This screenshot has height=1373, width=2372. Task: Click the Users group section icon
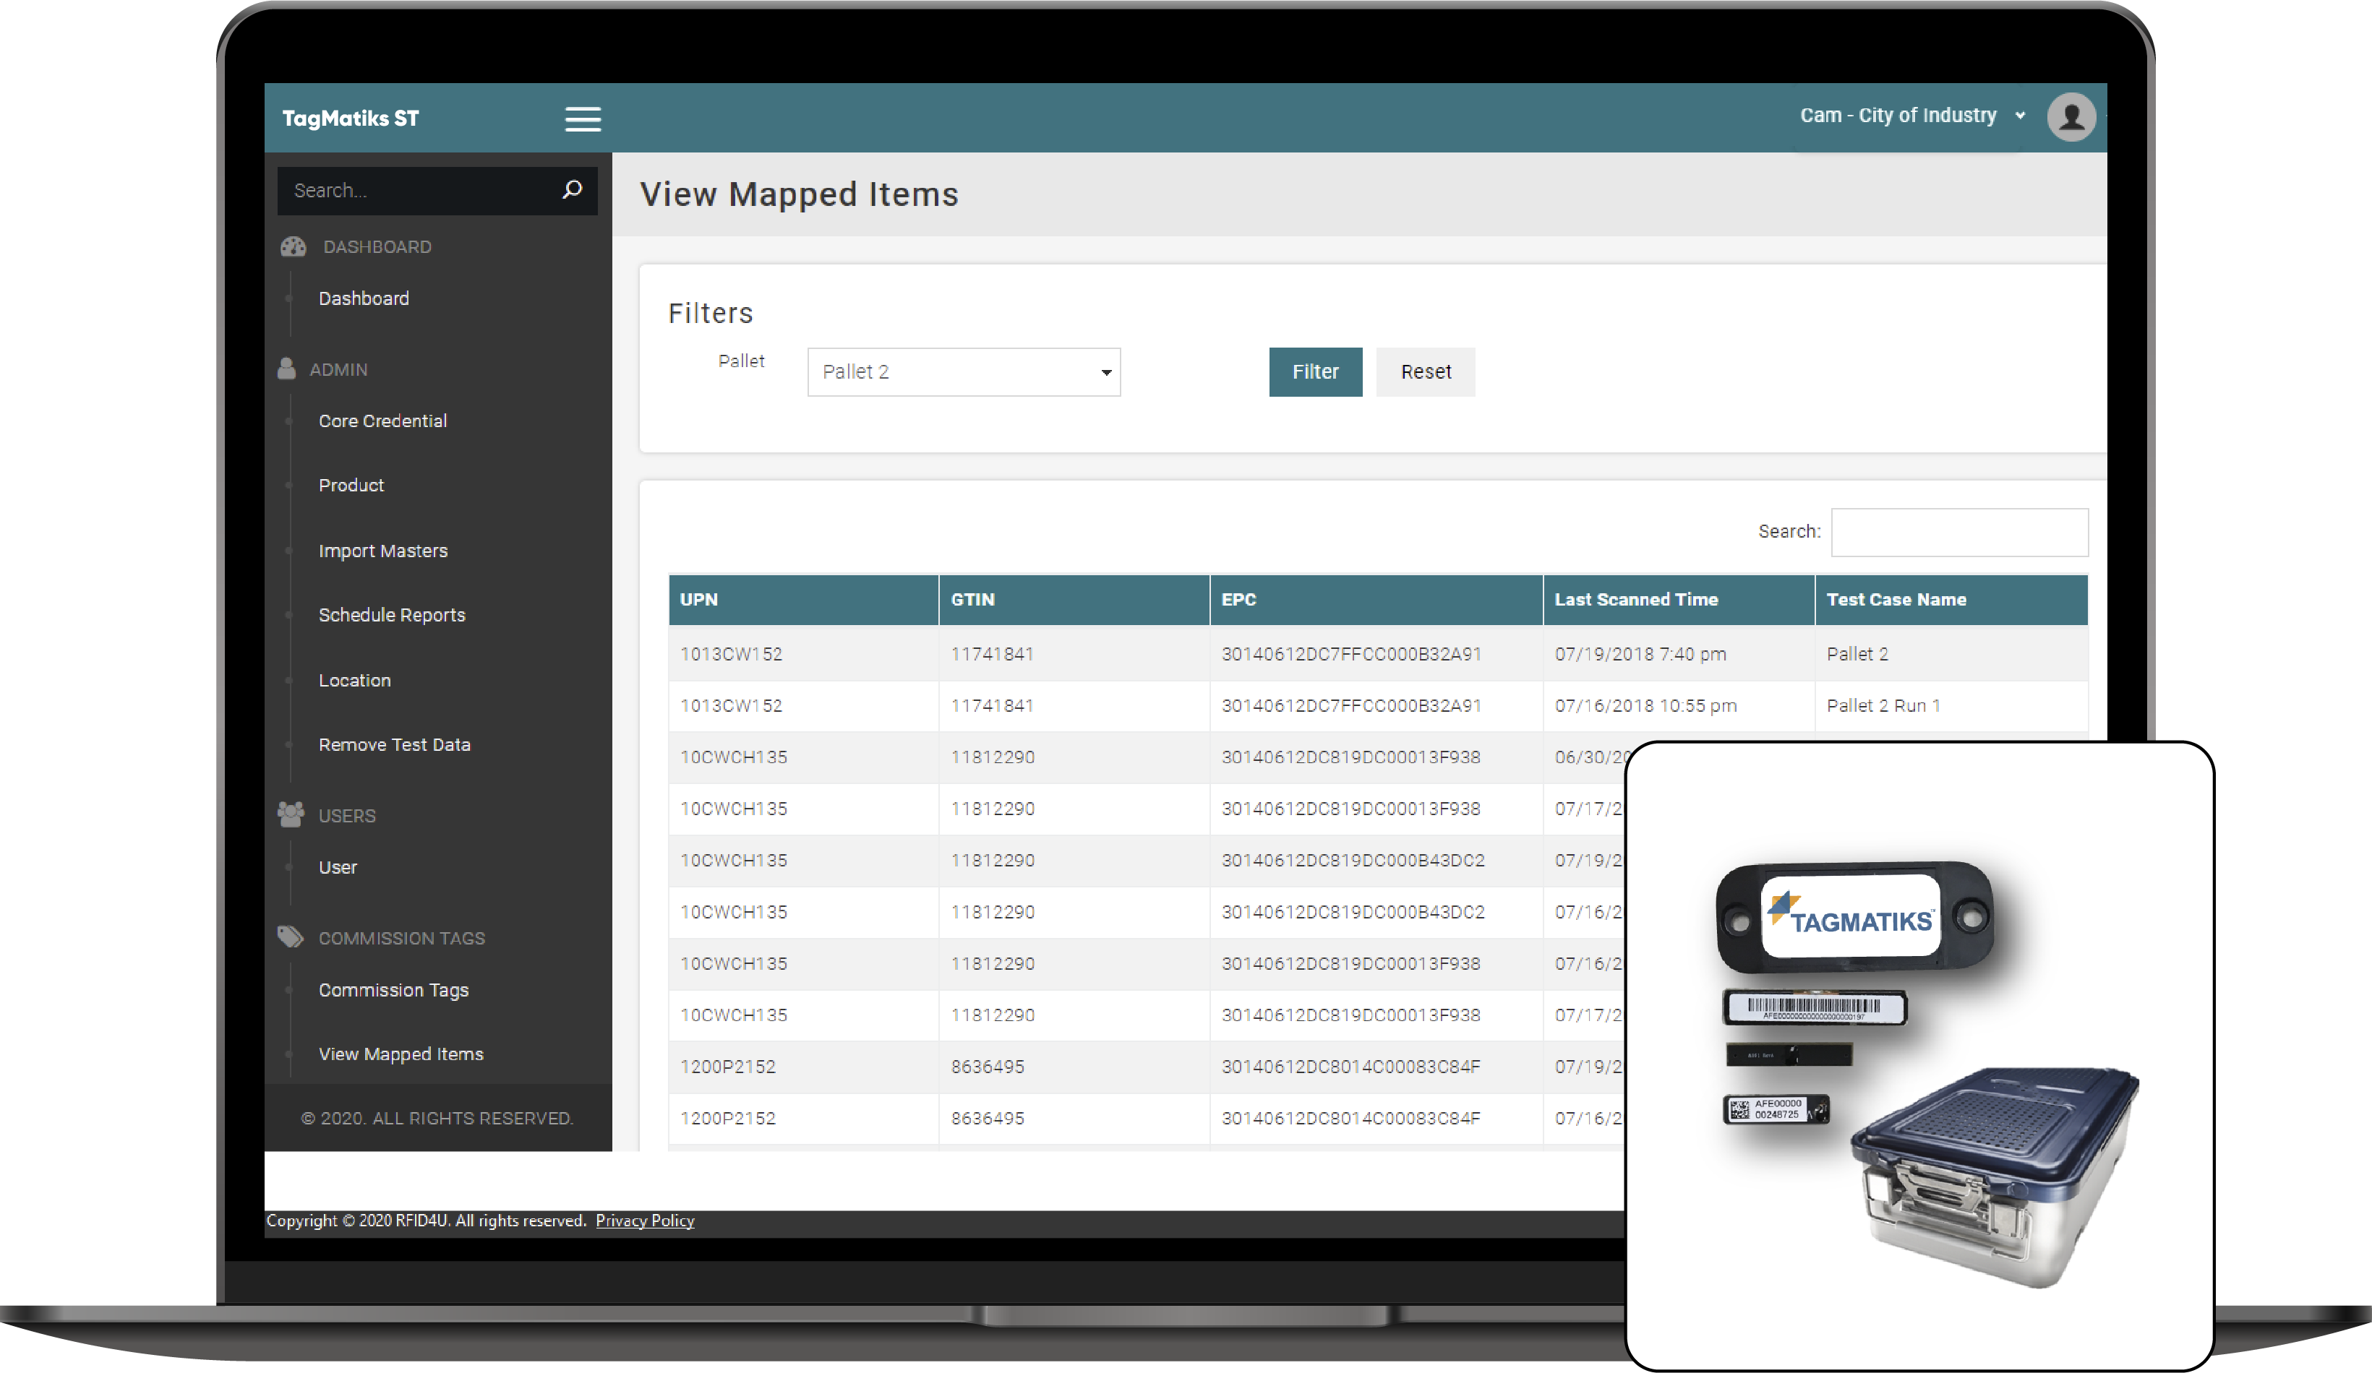(x=290, y=815)
